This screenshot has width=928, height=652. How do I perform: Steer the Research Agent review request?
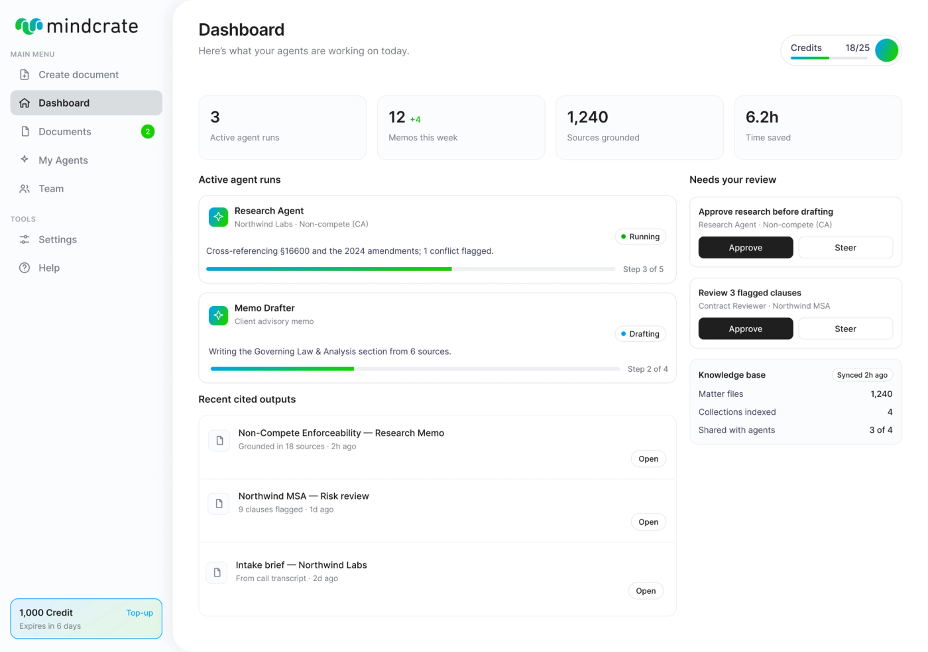(845, 248)
